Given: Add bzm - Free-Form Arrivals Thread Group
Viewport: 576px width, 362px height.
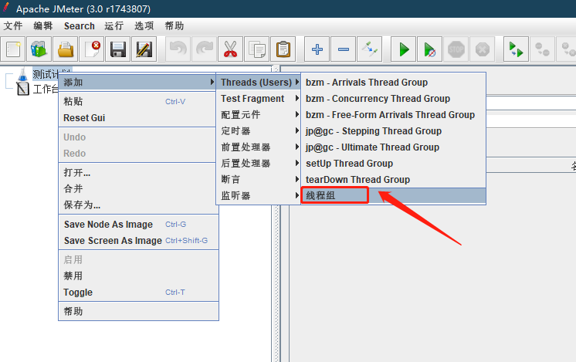Looking at the screenshot, I should pyautogui.click(x=394, y=114).
